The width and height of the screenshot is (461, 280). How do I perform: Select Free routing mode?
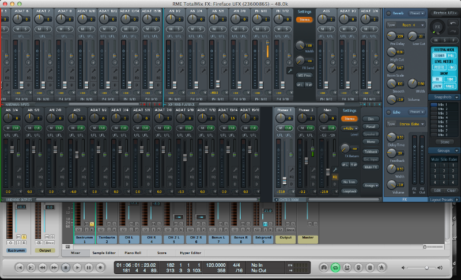451,55
